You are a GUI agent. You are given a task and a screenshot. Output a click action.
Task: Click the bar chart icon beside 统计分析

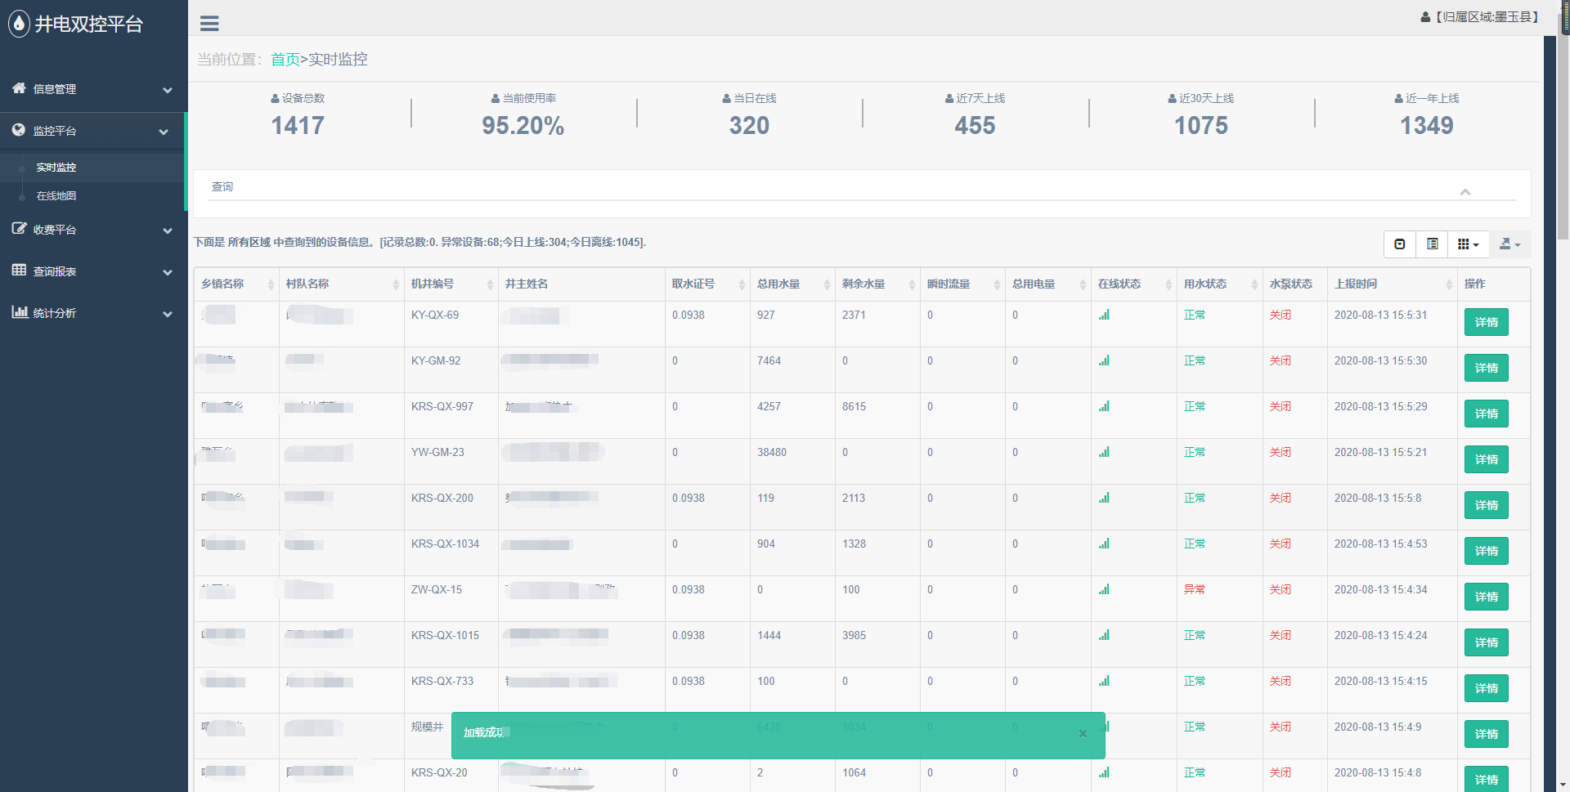19,312
